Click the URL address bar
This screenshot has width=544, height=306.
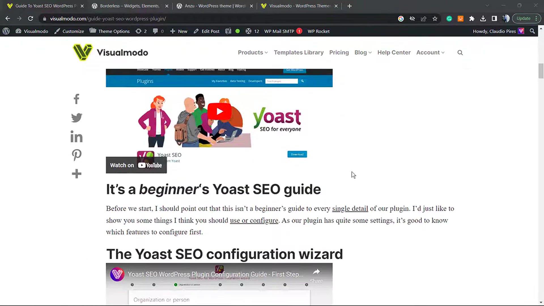click(221, 19)
